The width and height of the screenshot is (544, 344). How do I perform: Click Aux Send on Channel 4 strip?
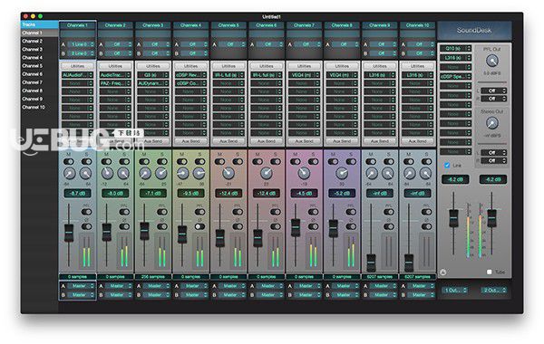[190, 141]
